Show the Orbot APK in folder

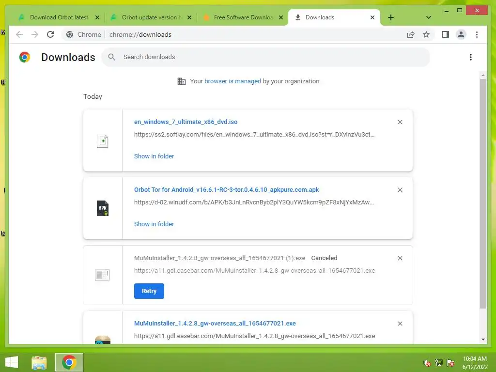pyautogui.click(x=154, y=224)
